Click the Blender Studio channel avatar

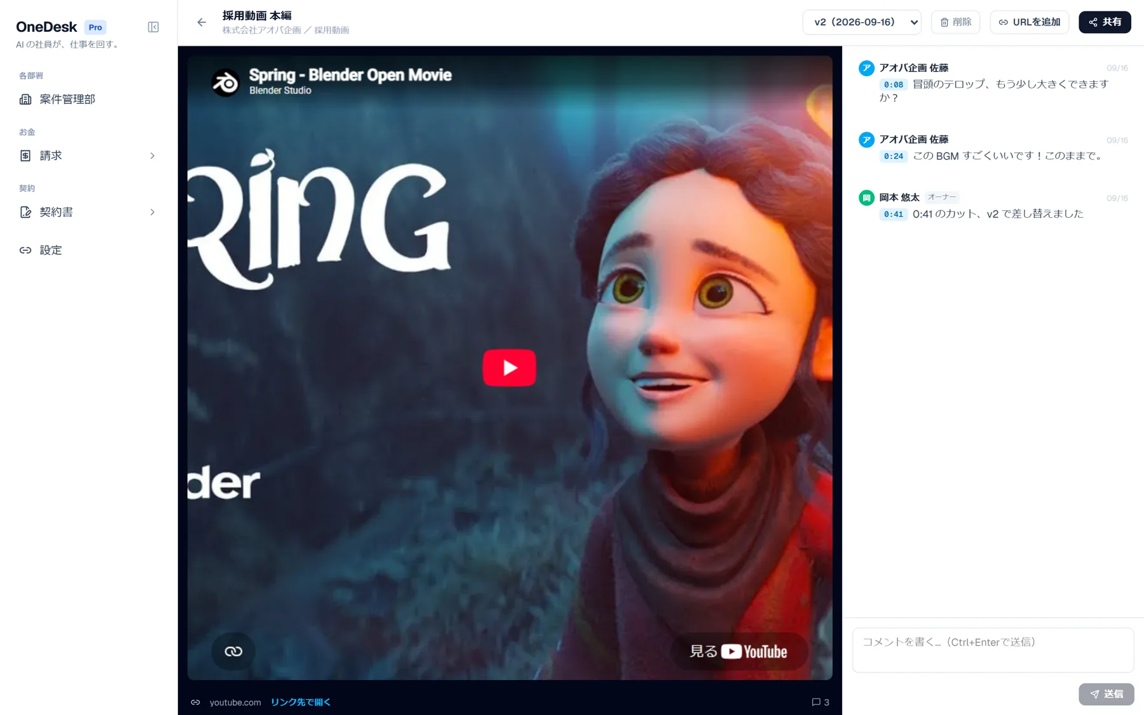(226, 83)
